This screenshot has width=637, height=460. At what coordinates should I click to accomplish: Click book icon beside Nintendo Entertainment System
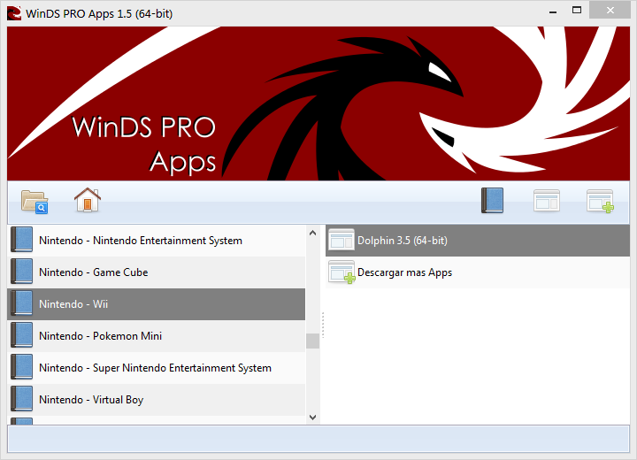click(21, 240)
